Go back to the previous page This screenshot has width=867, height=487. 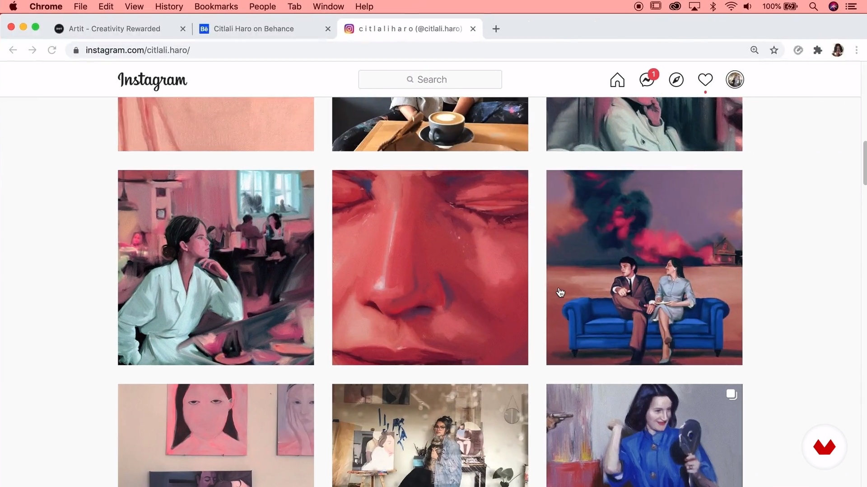point(13,50)
